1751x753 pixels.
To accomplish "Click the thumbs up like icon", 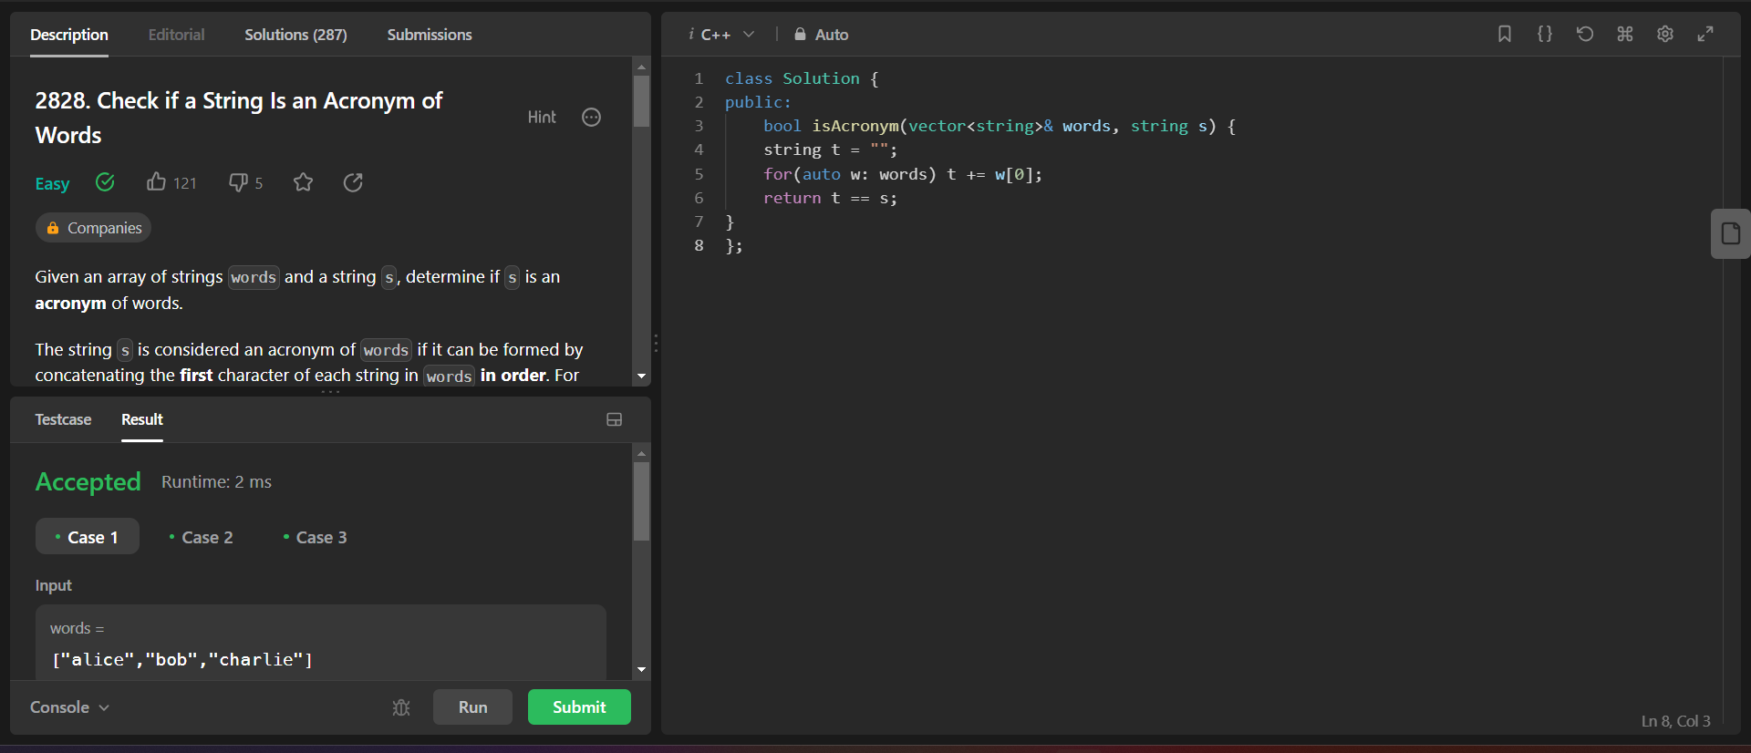I will (156, 182).
